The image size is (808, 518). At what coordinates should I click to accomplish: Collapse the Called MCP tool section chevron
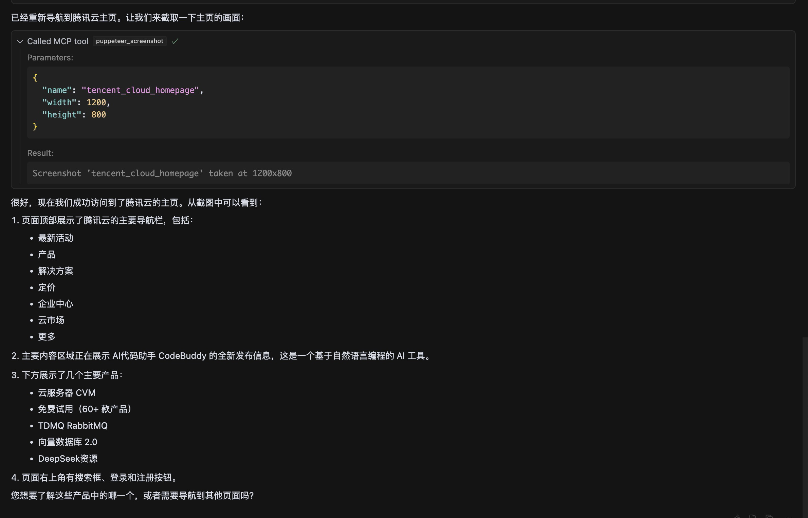coord(20,41)
